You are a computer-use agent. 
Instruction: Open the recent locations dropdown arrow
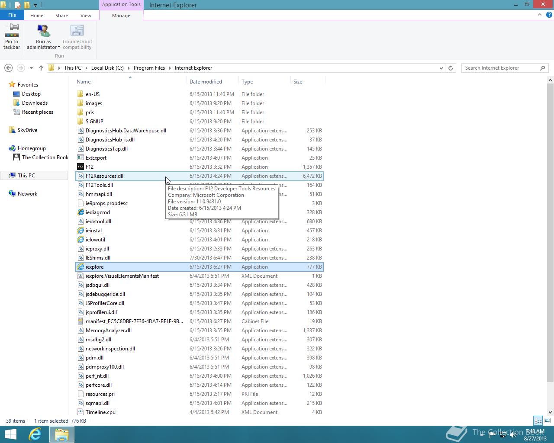[x=31, y=68]
